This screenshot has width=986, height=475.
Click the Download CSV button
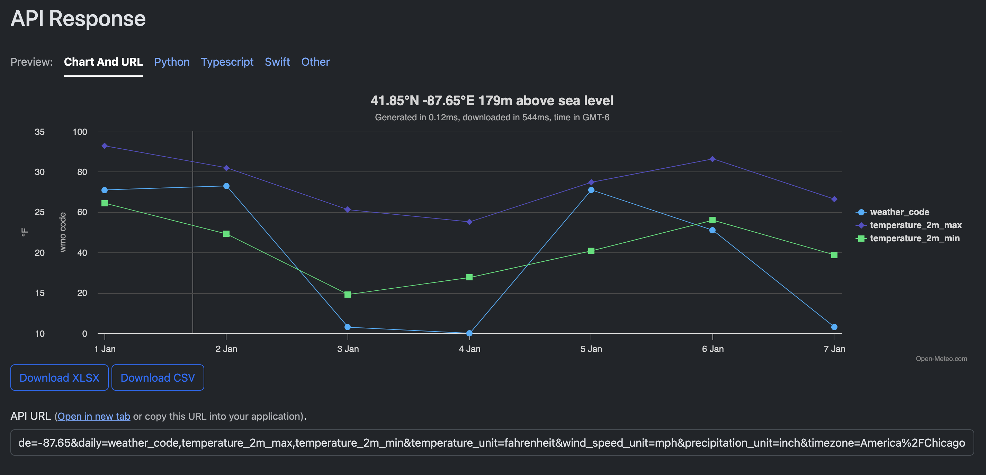click(158, 378)
